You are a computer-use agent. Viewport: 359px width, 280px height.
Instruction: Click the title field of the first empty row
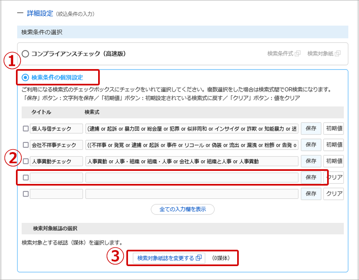(x=56, y=178)
